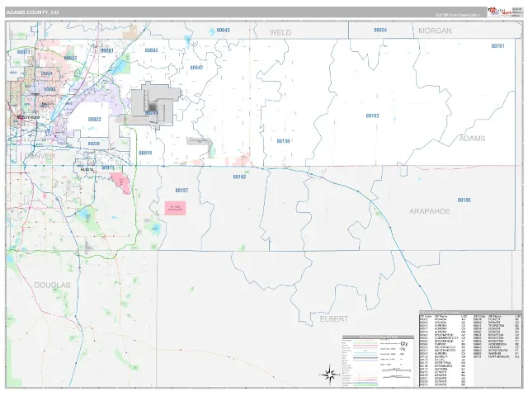Select ZIP code label 80241
The height and width of the screenshot is (396, 528).
click(x=47, y=73)
